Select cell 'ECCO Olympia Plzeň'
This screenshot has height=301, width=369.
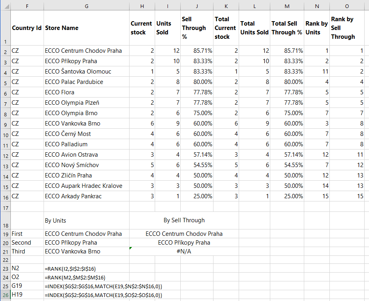click(x=86, y=103)
